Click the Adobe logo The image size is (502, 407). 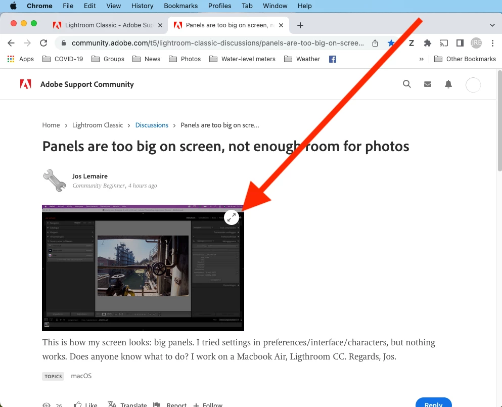click(x=26, y=84)
